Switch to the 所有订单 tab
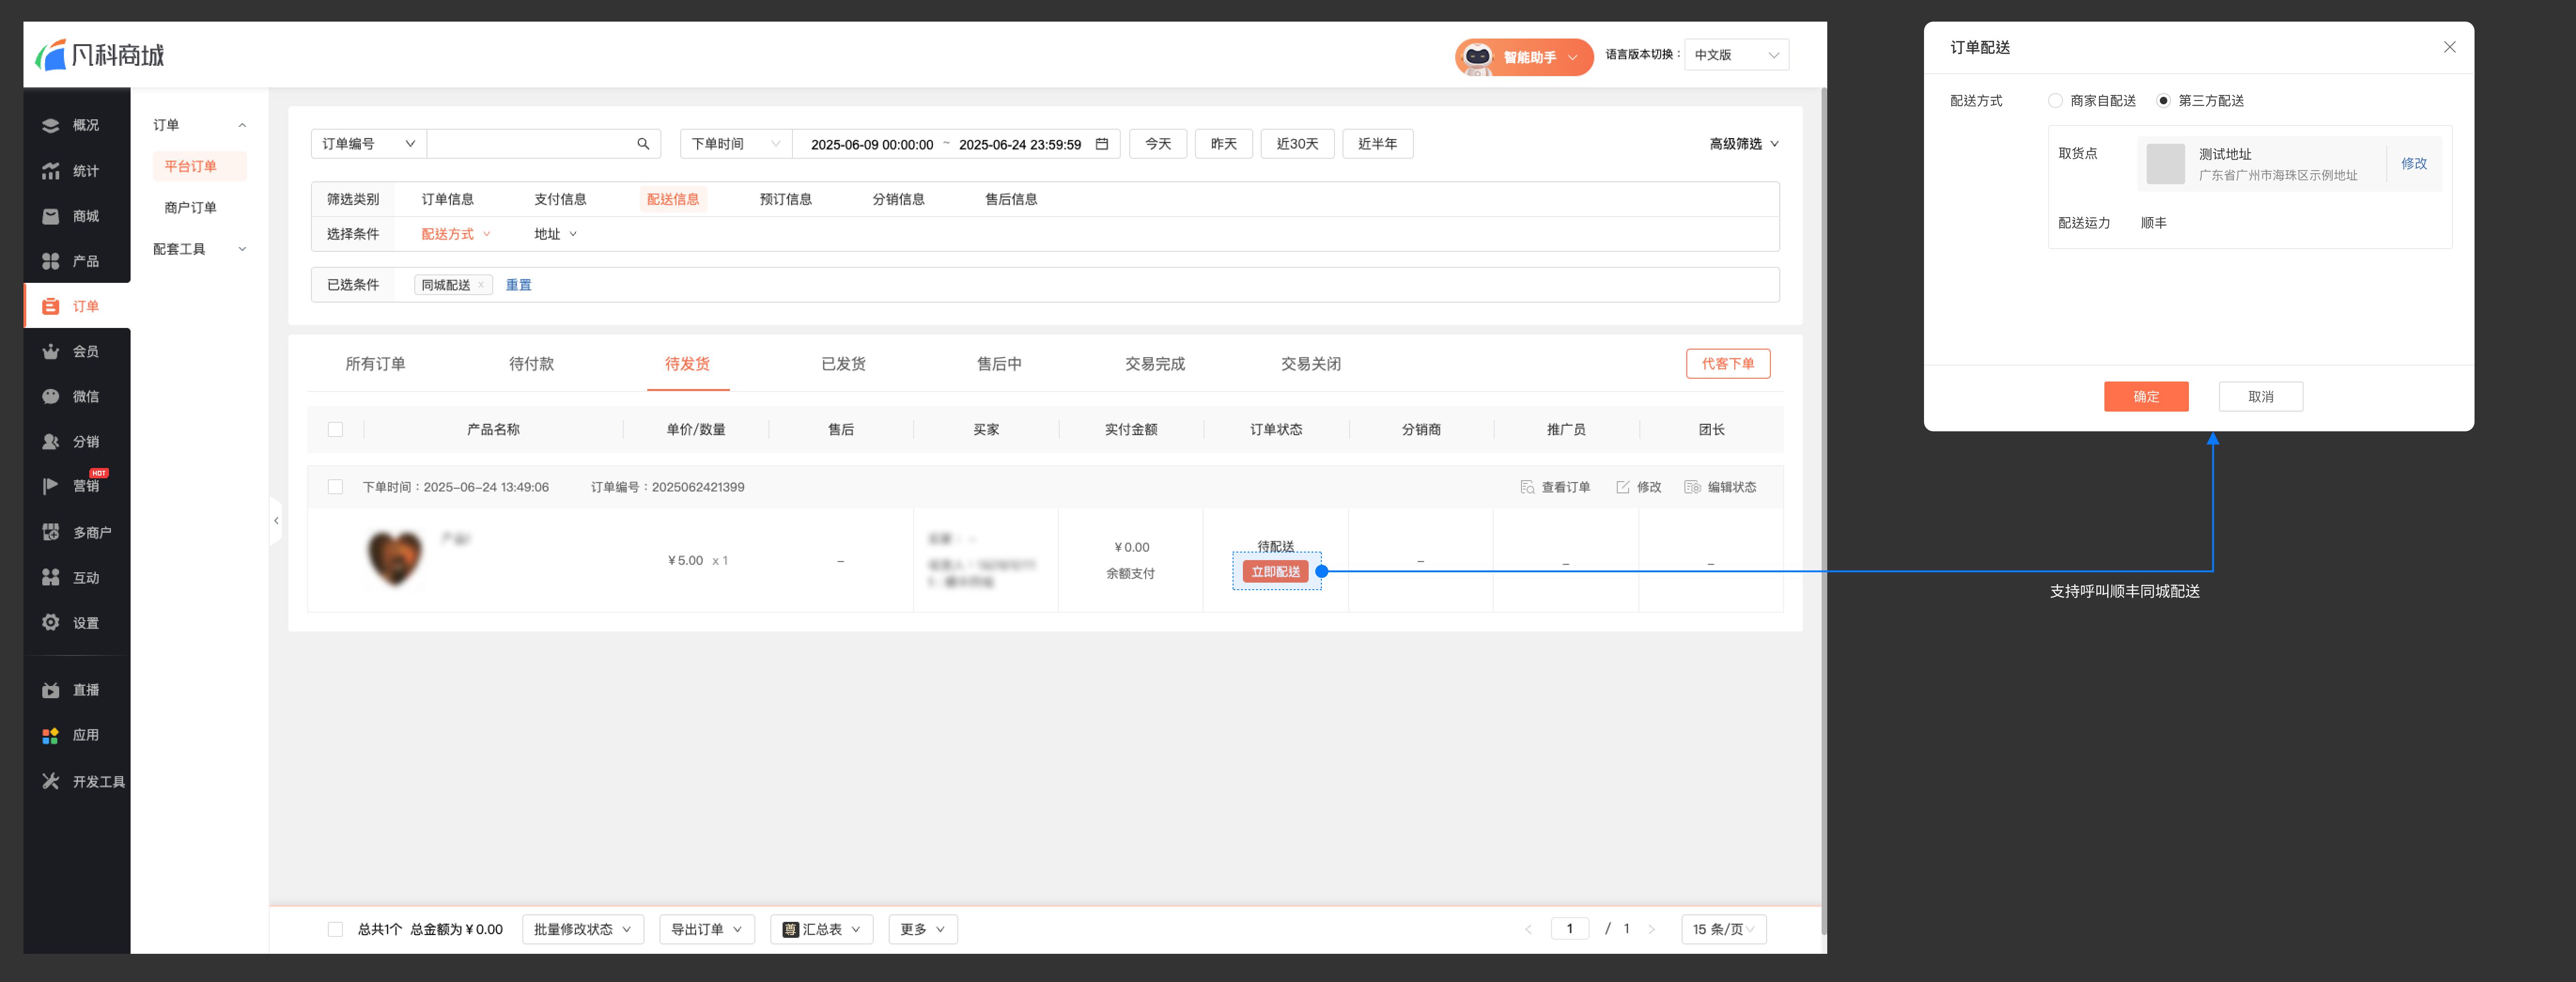Viewport: 2576px width, 982px height. click(375, 364)
